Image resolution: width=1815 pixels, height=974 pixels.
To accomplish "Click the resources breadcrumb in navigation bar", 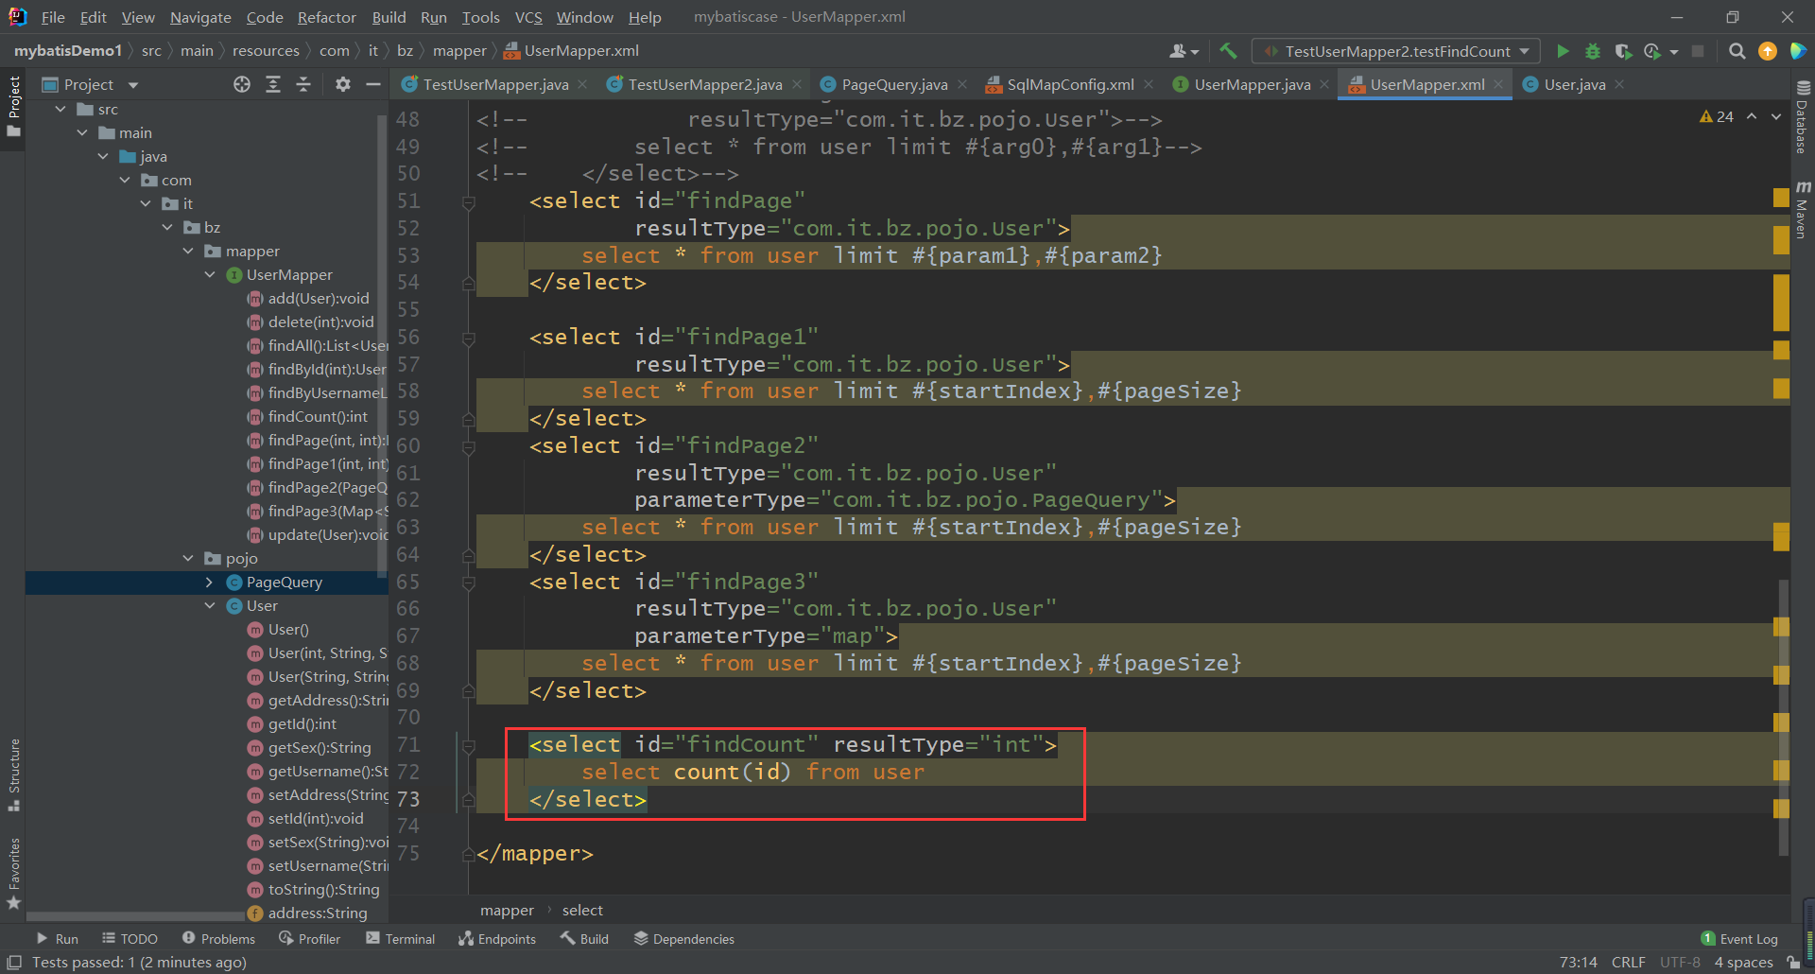I will (266, 51).
